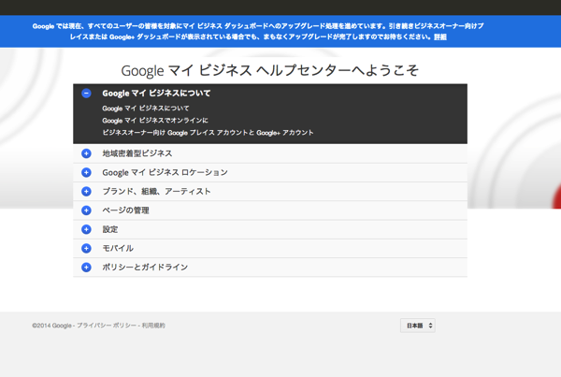Image resolution: width=561 pixels, height=377 pixels.
Task: Click the Google マイ ビジネス ロケーション title
Action: pyautogui.click(x=165, y=172)
